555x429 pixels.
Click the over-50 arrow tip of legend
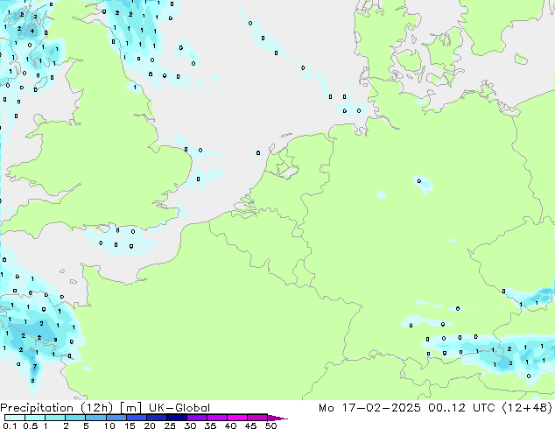[x=277, y=418]
